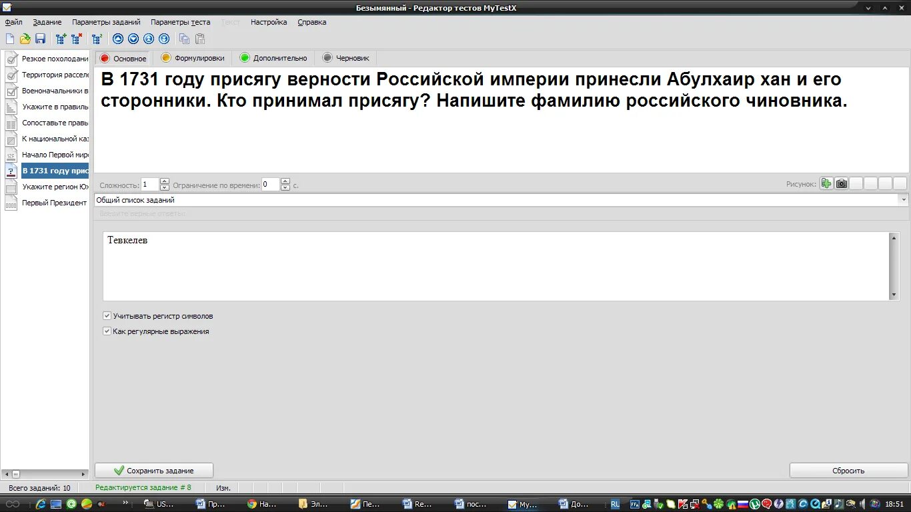The image size is (911, 512).
Task: Add a picture to the question
Action: (x=826, y=183)
